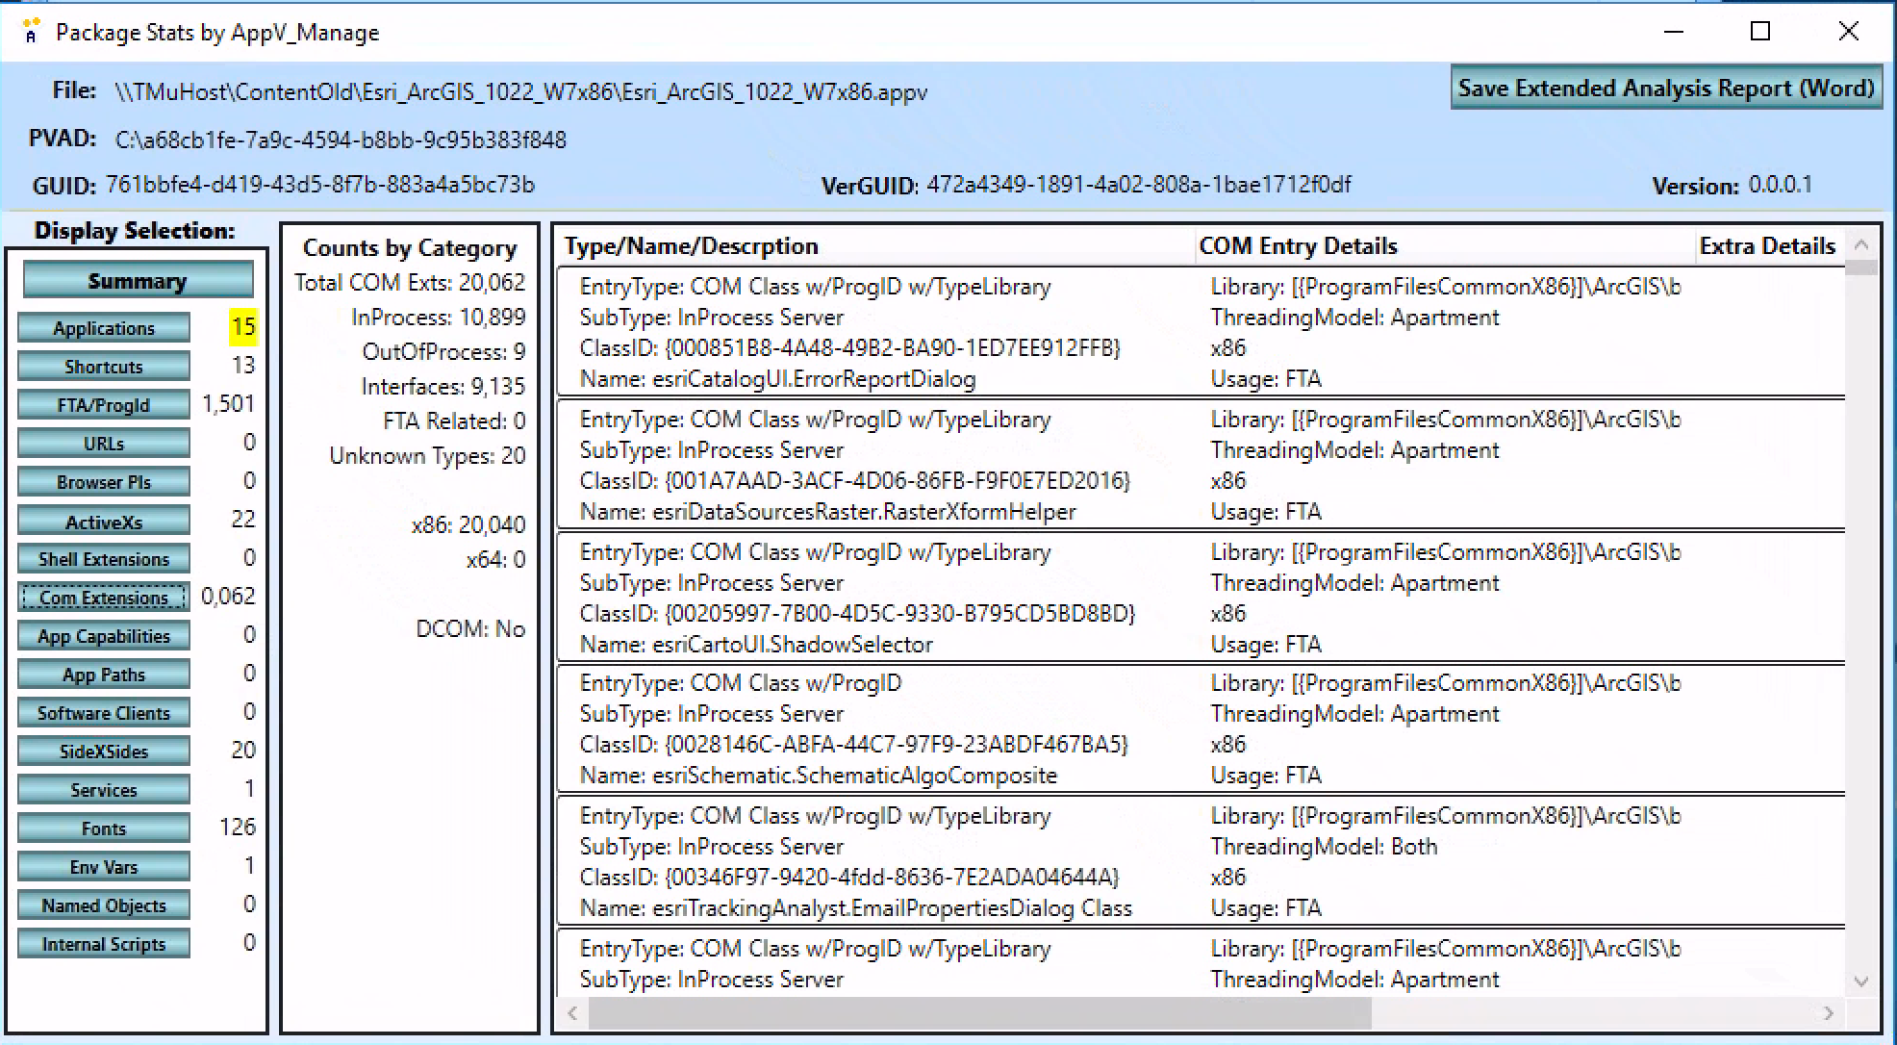Click ClassID {001A7AAD-3ACF-4D06-86FB-F9F0E7ED2016}

coord(855,481)
